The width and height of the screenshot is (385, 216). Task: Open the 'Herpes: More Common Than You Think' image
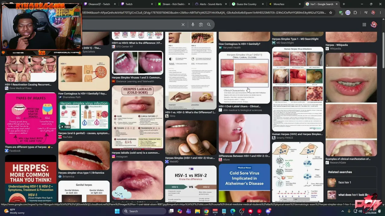31,179
